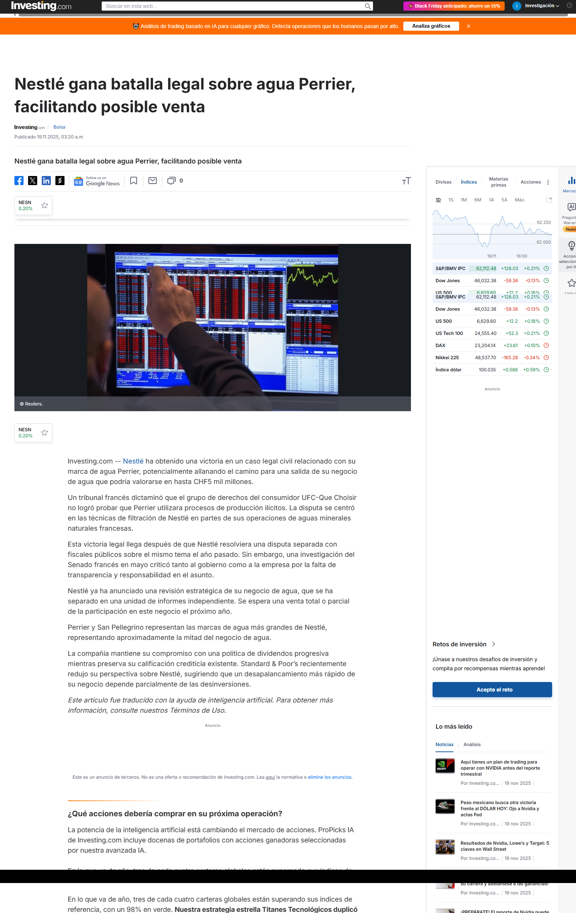Switch to the Índices tab
Image resolution: width=576 pixels, height=913 pixels.
click(x=469, y=182)
